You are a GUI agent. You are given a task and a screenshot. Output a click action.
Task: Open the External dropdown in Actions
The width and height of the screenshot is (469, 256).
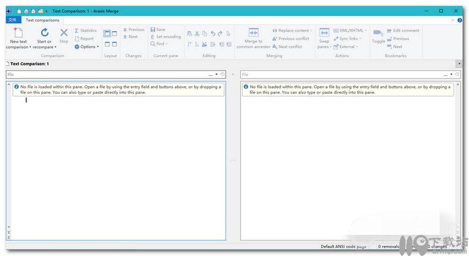tap(345, 47)
